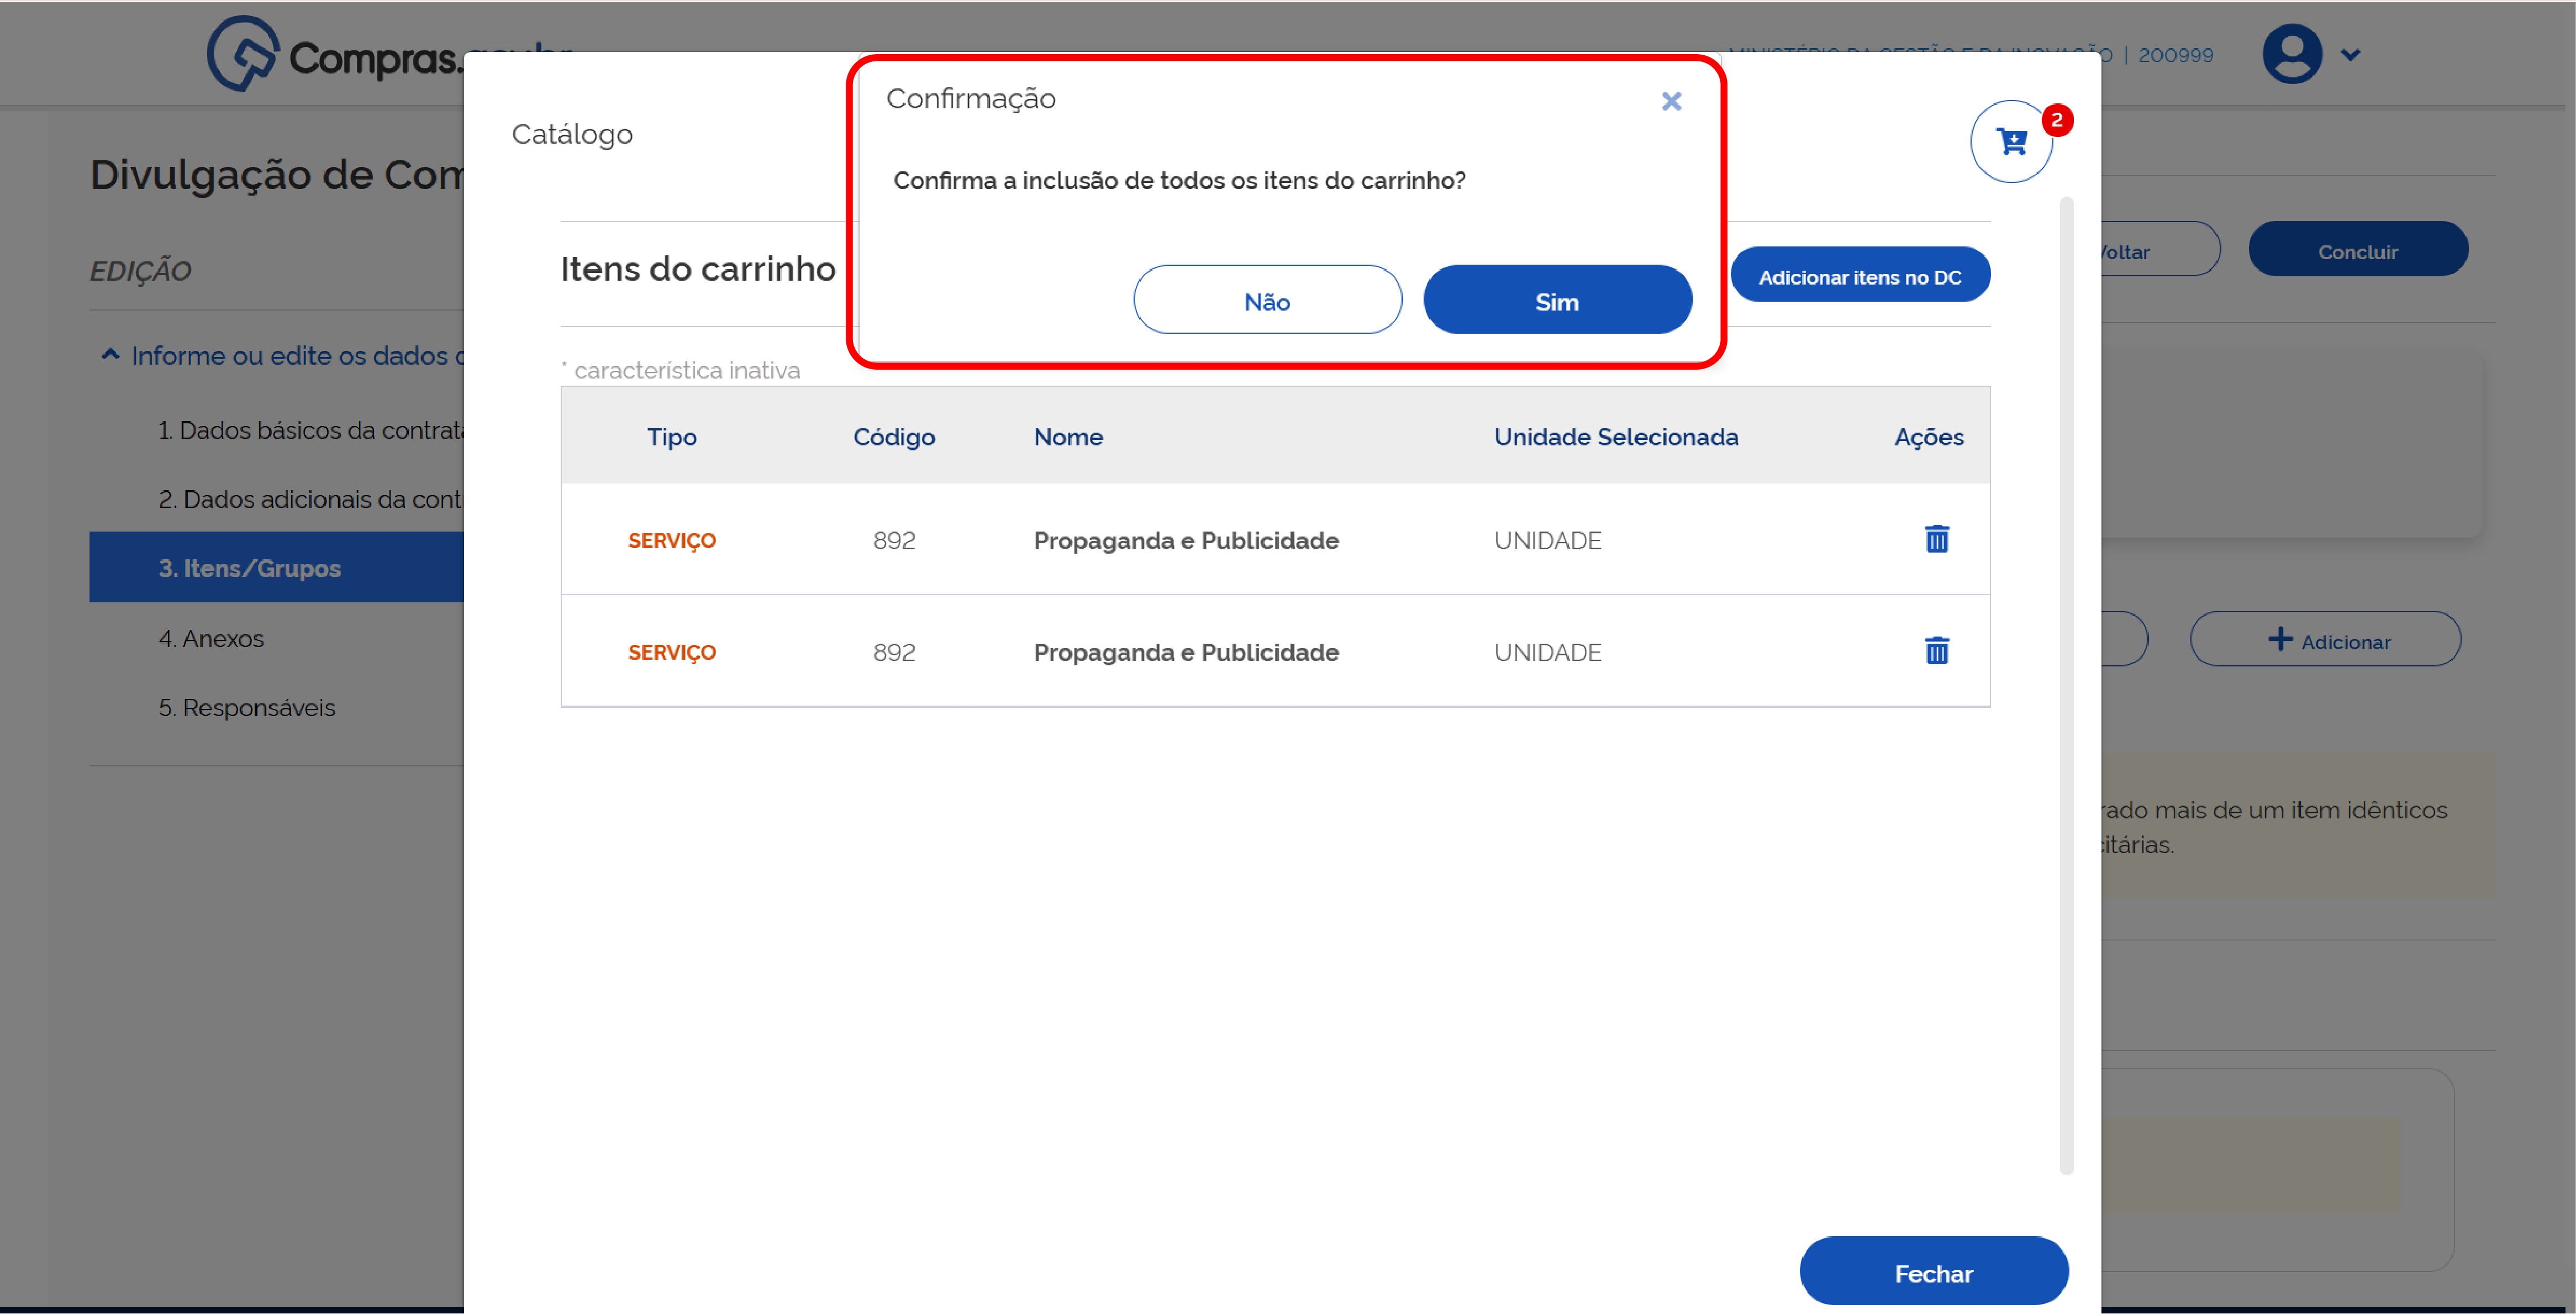Open the 5. Responsáveis step

[246, 708]
